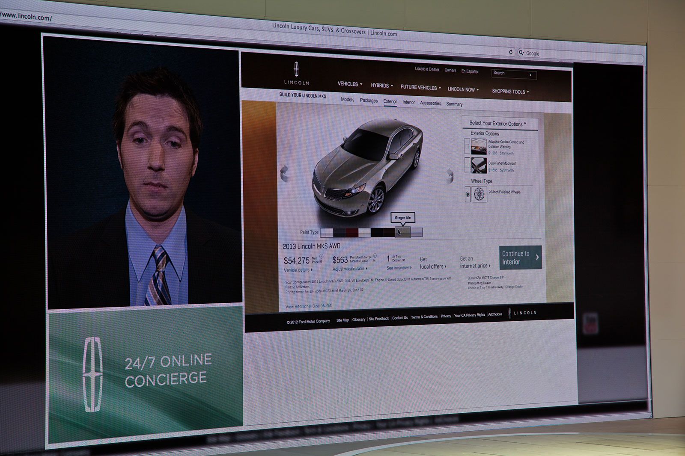Click the Continue to Interior arrow chevron
The width and height of the screenshot is (685, 456).
[x=537, y=257]
